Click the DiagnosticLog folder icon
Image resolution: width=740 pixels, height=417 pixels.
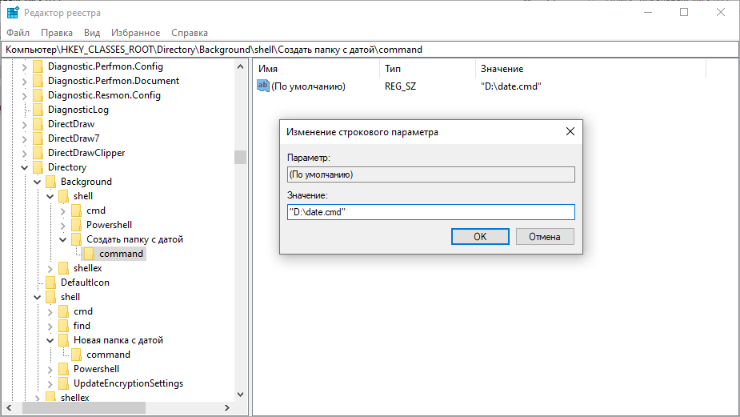[x=38, y=110]
